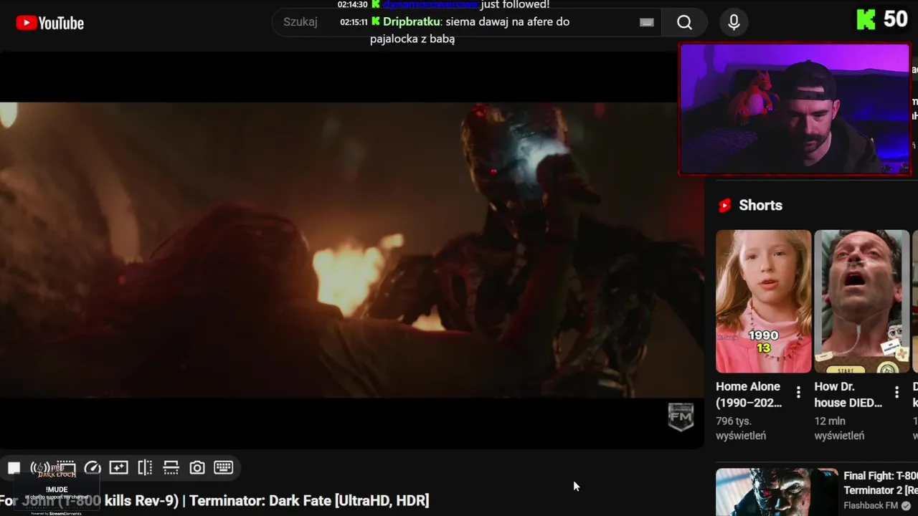Click the Shorts section heading

coord(760,206)
